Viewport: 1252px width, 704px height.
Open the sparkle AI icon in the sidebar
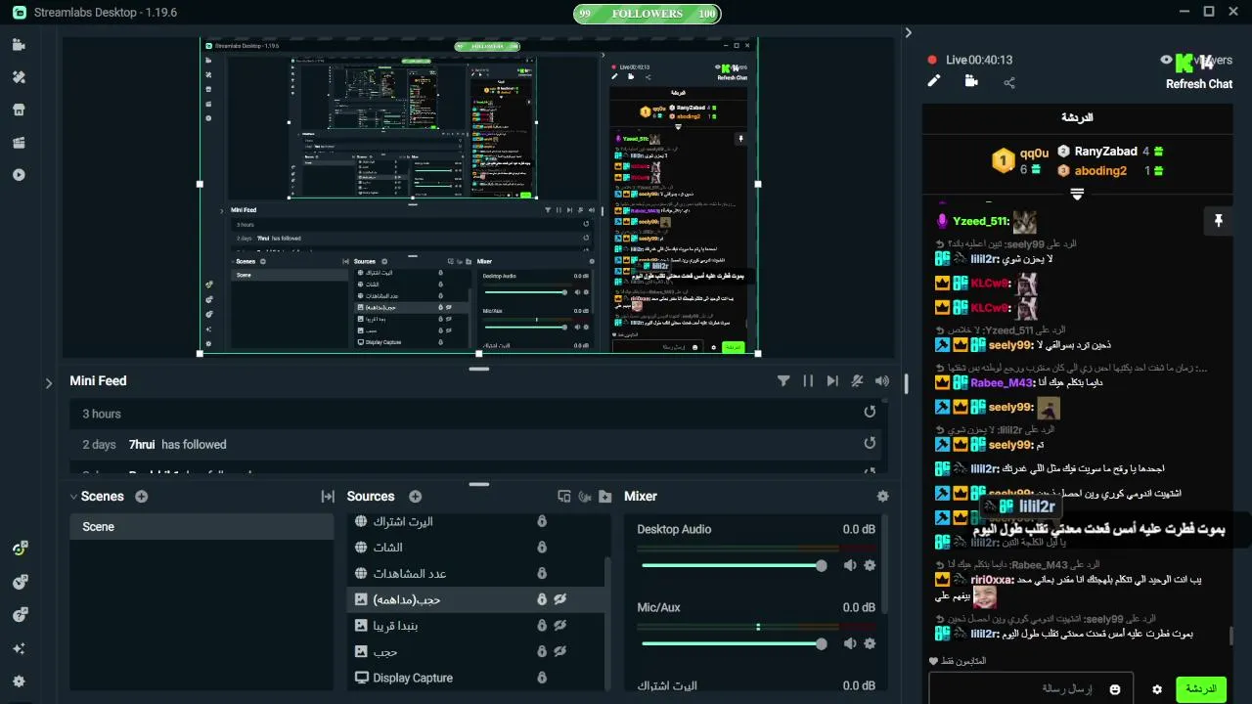[19, 648]
